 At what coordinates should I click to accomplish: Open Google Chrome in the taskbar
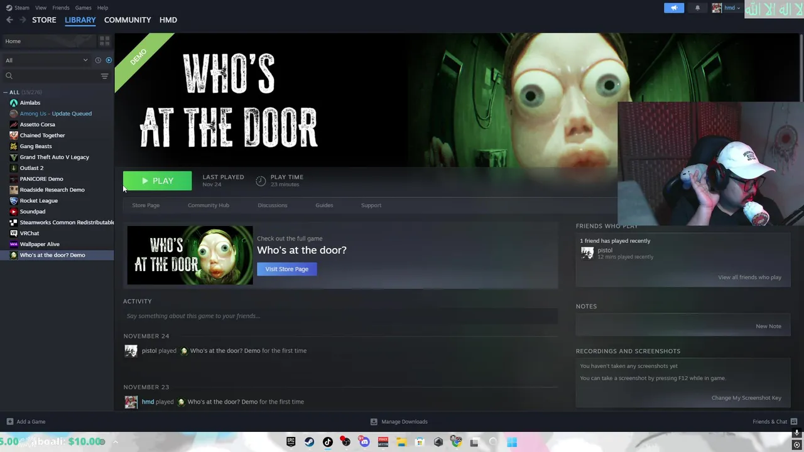tap(457, 442)
